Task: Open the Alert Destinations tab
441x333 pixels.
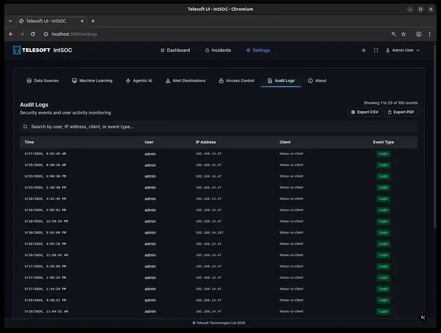Action: click(x=186, y=81)
